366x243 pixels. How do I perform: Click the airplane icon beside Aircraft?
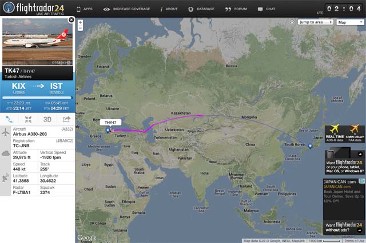[x=6, y=132]
